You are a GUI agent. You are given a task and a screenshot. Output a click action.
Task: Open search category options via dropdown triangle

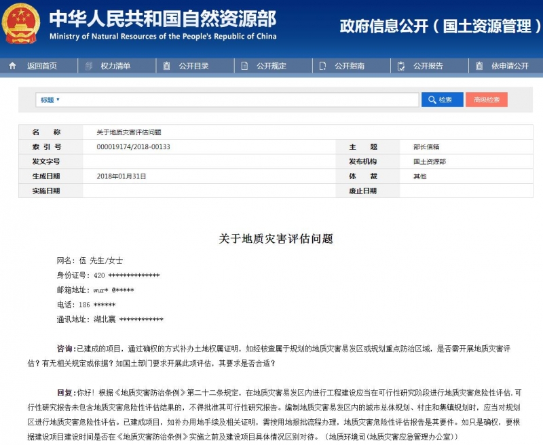(58, 99)
